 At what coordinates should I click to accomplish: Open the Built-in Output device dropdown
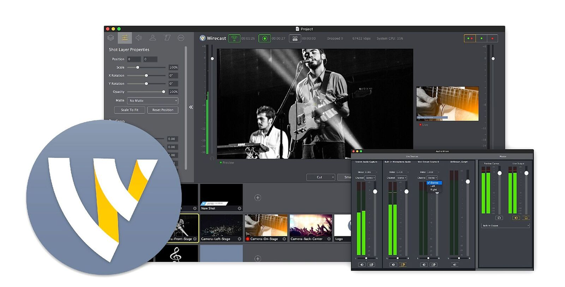click(x=505, y=225)
